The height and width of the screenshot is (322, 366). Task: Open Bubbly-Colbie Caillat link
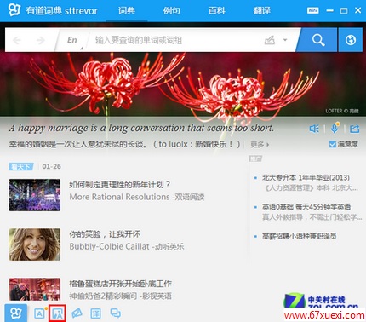127,246
